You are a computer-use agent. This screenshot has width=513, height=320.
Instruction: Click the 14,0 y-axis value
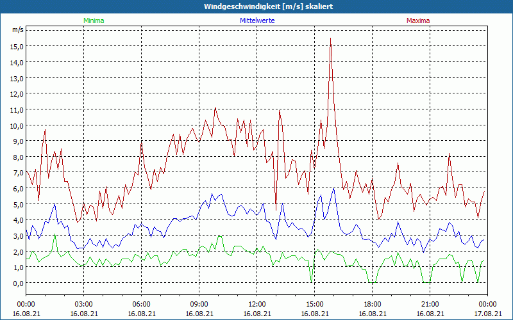point(17,62)
